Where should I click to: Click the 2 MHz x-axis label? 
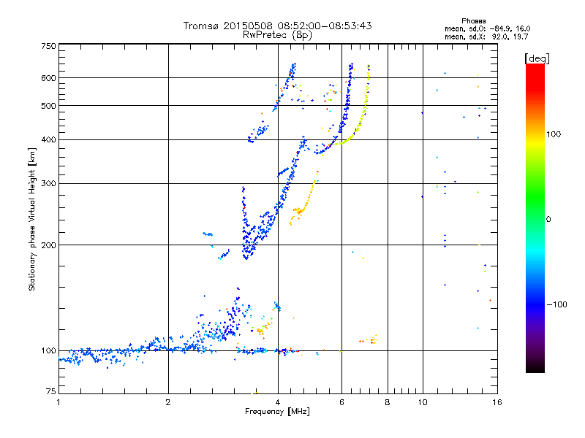pos(168,402)
